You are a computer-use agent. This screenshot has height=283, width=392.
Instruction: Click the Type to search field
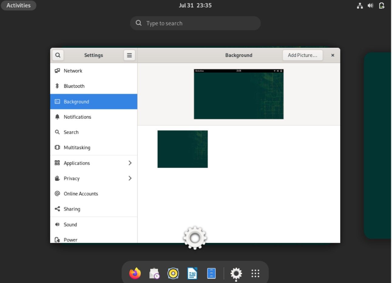(195, 23)
